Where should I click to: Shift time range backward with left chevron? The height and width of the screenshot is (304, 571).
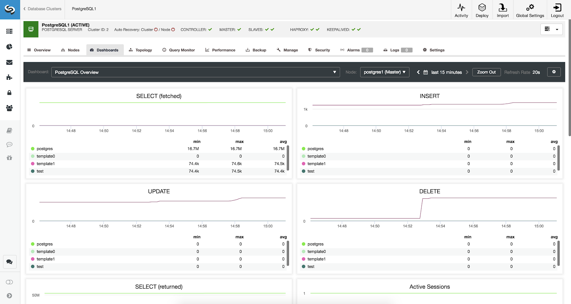pos(418,72)
